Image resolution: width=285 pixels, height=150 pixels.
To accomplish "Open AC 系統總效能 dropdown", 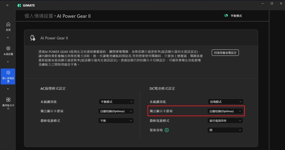I will pos(116,102).
